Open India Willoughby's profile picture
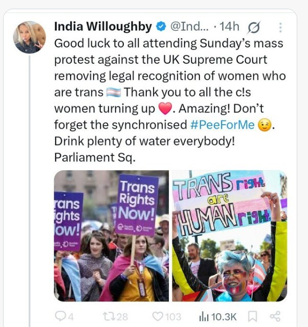The image size is (308, 327). [29, 37]
